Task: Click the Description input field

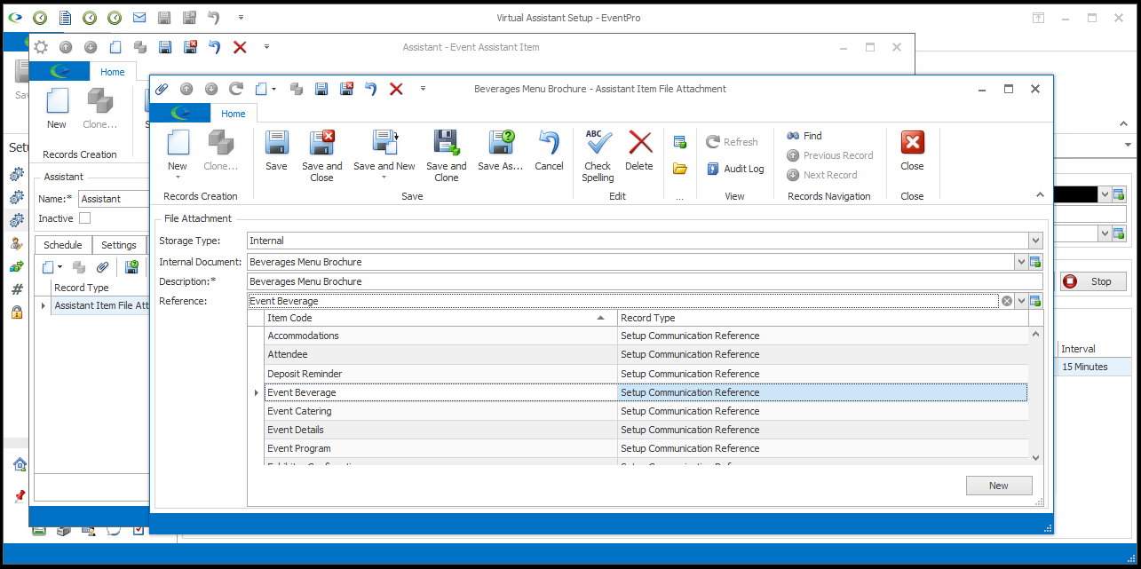Action: pyautogui.click(x=644, y=281)
